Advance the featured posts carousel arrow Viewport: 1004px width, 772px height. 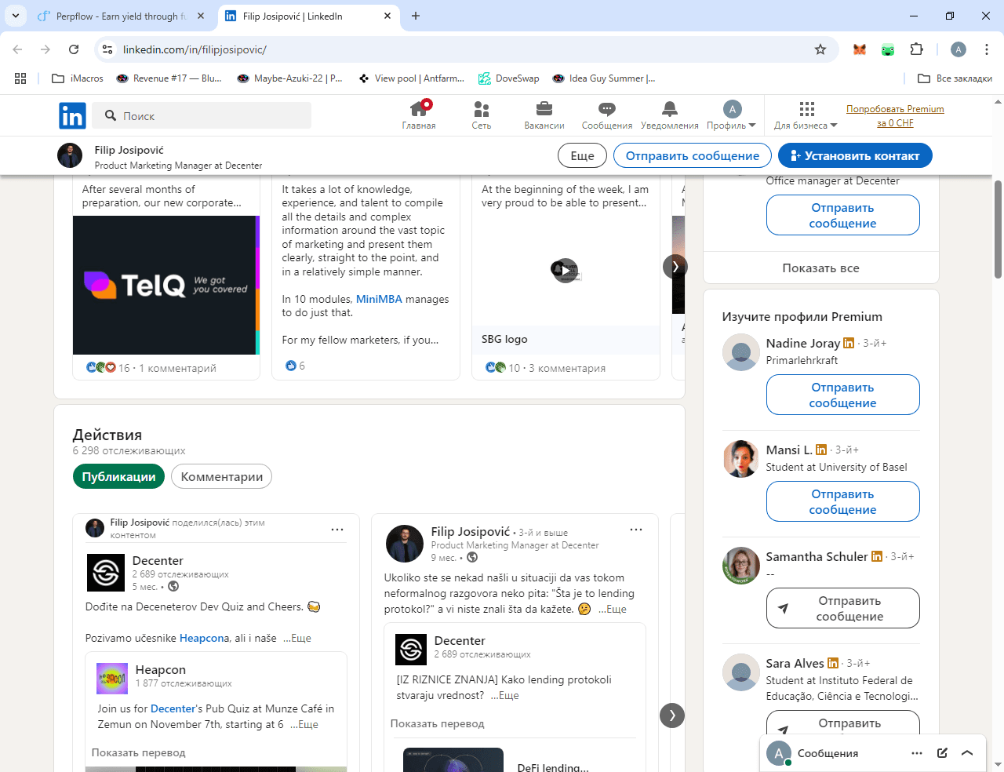[675, 267]
